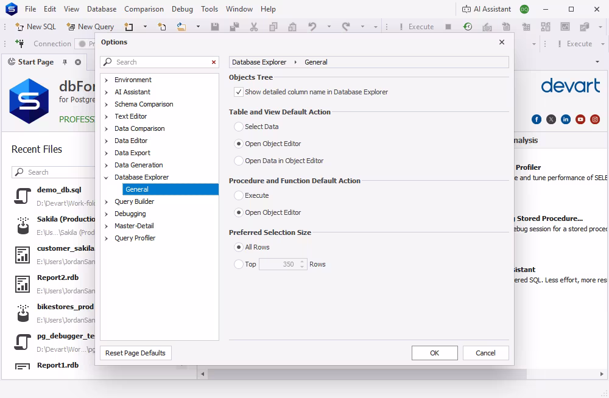Open the File menu
The image size is (609, 398).
30,9
